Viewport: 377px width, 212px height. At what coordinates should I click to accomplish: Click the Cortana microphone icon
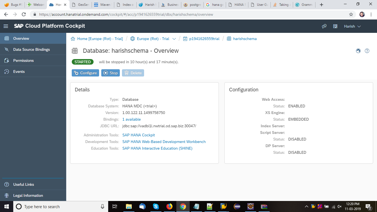[102, 206]
